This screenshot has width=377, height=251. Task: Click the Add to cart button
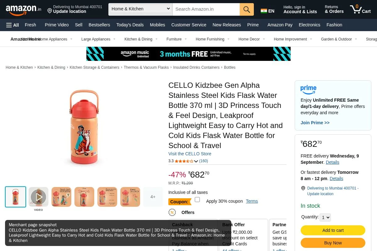point(333,230)
